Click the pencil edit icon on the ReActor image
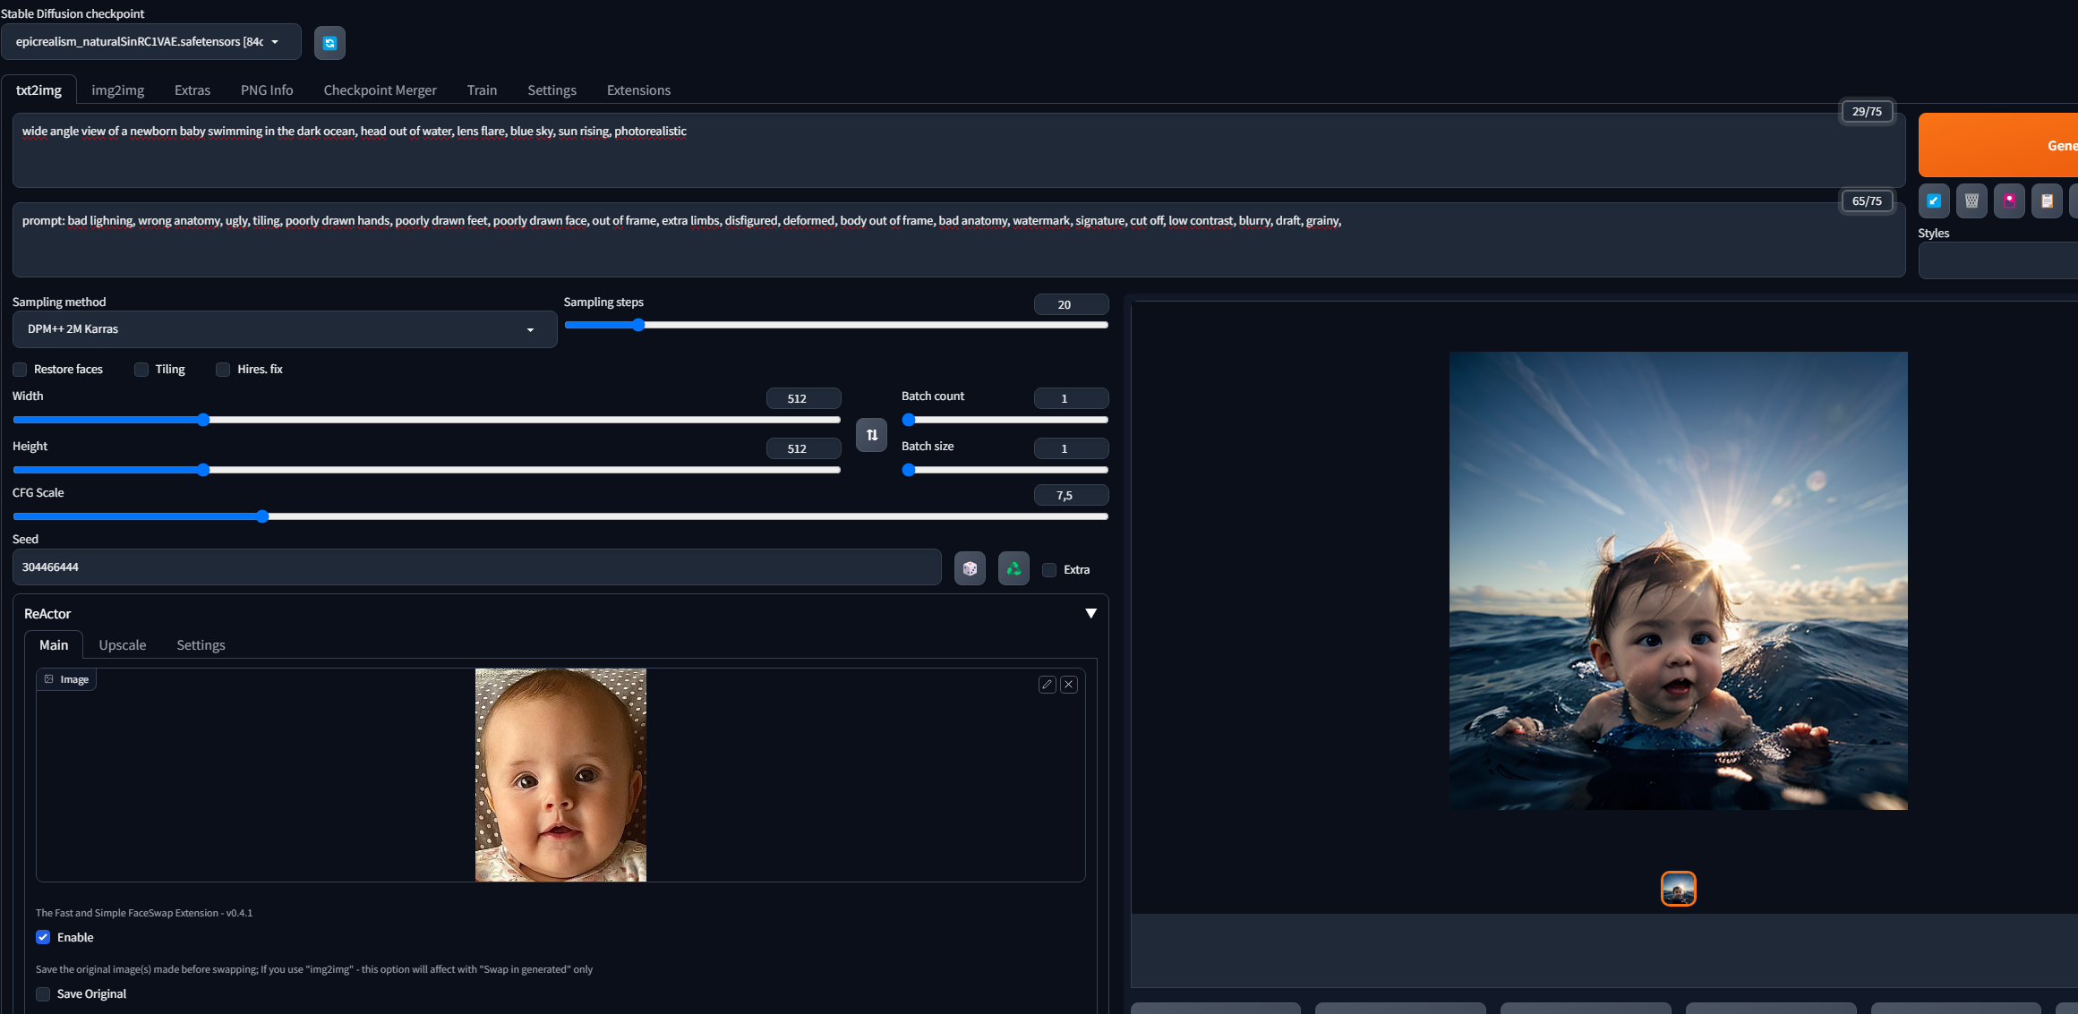Image resolution: width=2078 pixels, height=1014 pixels. 1047,684
